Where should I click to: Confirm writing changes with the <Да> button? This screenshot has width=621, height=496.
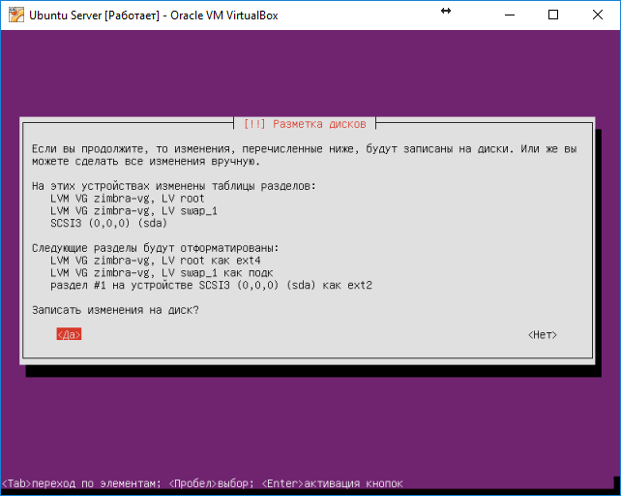[69, 334]
